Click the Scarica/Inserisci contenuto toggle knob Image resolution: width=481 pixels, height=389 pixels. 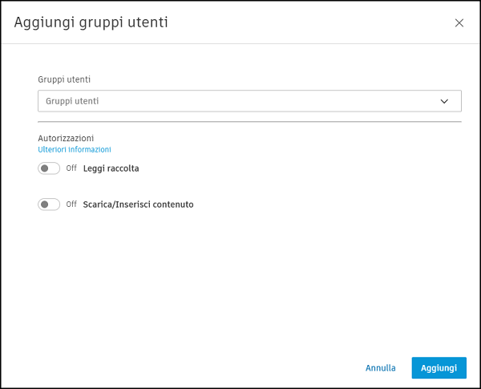tap(45, 205)
